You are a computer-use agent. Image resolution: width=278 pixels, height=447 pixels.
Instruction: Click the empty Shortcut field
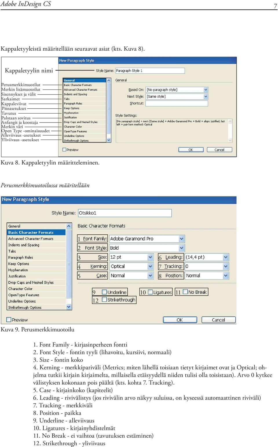(x=177, y=103)
